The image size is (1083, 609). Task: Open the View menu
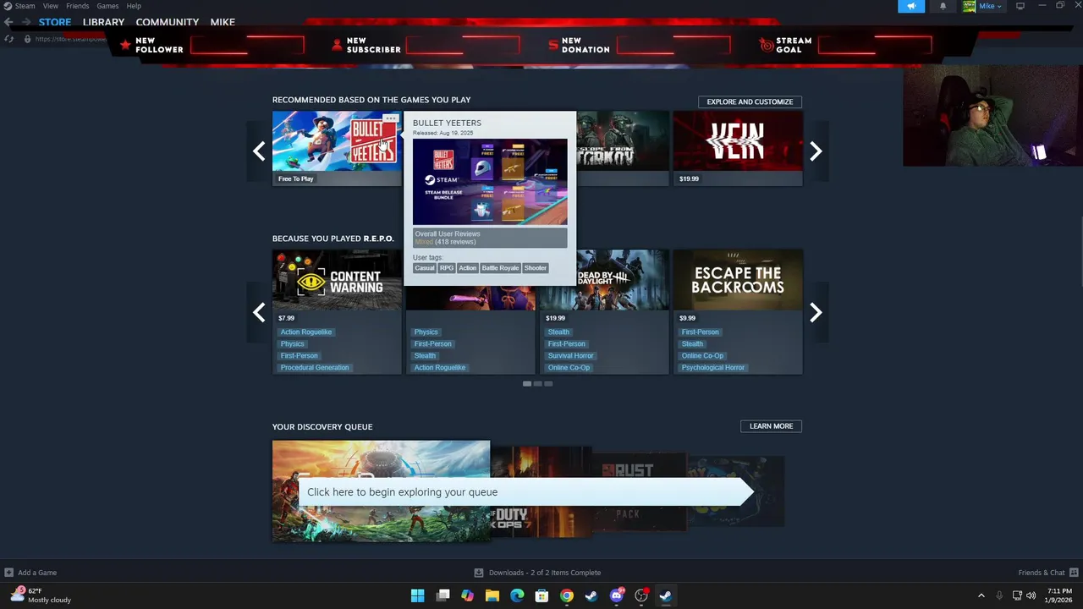click(x=51, y=6)
